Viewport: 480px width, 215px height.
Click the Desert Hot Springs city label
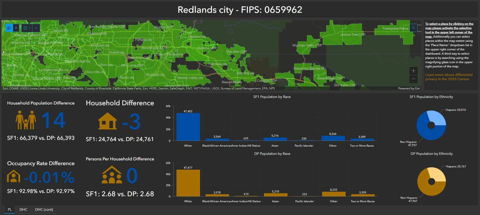pos(310,68)
